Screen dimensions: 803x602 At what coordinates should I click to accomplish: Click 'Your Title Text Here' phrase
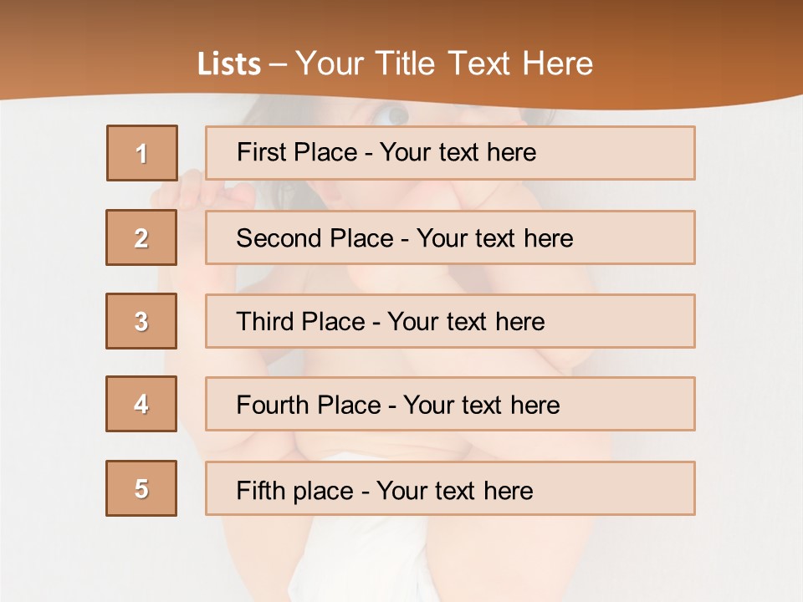coord(444,64)
